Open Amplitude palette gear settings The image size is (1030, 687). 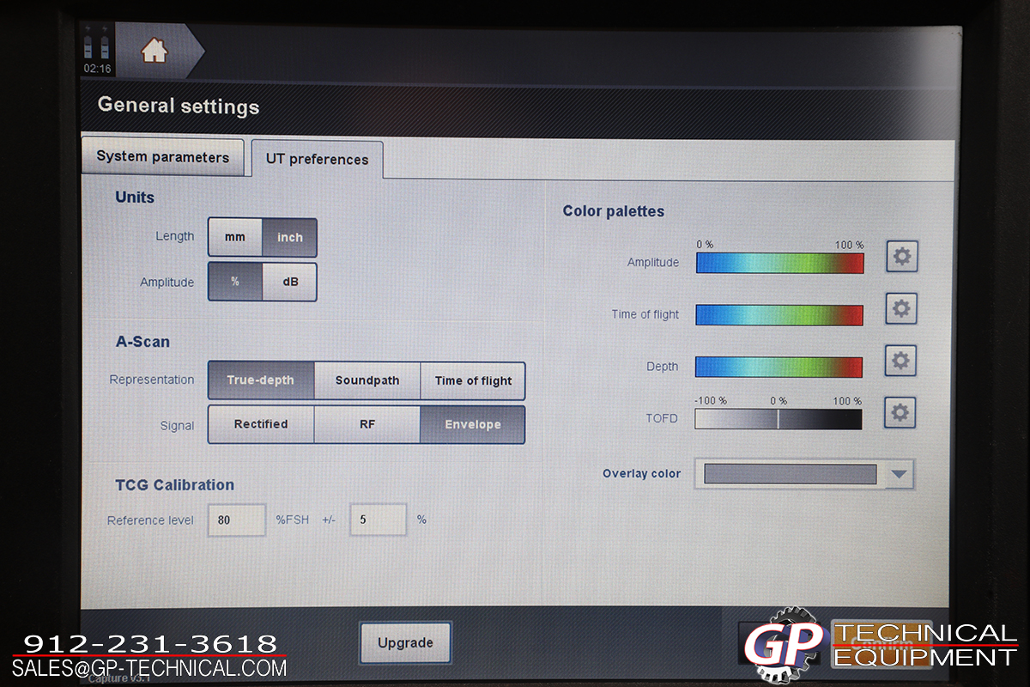click(x=901, y=256)
